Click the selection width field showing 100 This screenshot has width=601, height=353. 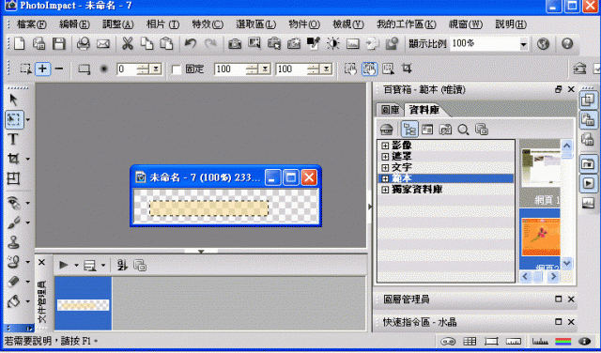pos(229,69)
